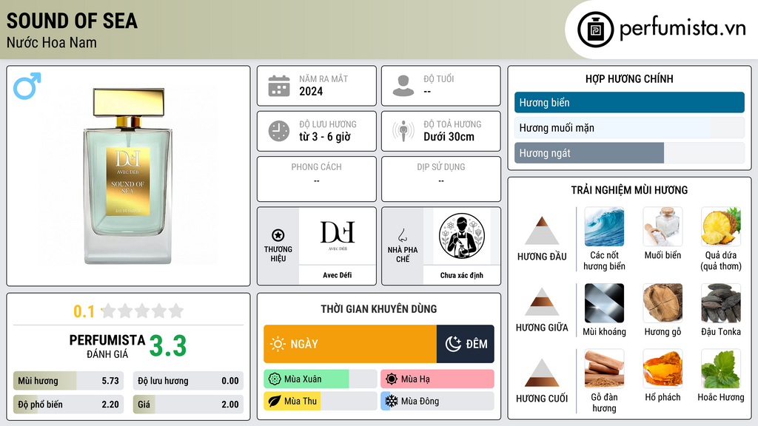Click the Mùi hương score bar
The image size is (758, 426).
68,381
